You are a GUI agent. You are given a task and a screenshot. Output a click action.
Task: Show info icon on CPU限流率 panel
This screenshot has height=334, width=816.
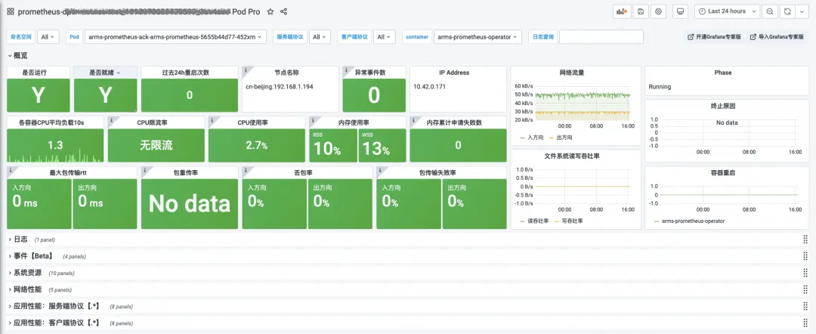click(111, 119)
